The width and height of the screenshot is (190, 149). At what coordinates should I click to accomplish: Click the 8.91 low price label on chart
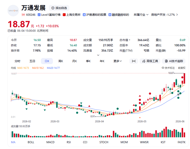(x=93, y=116)
